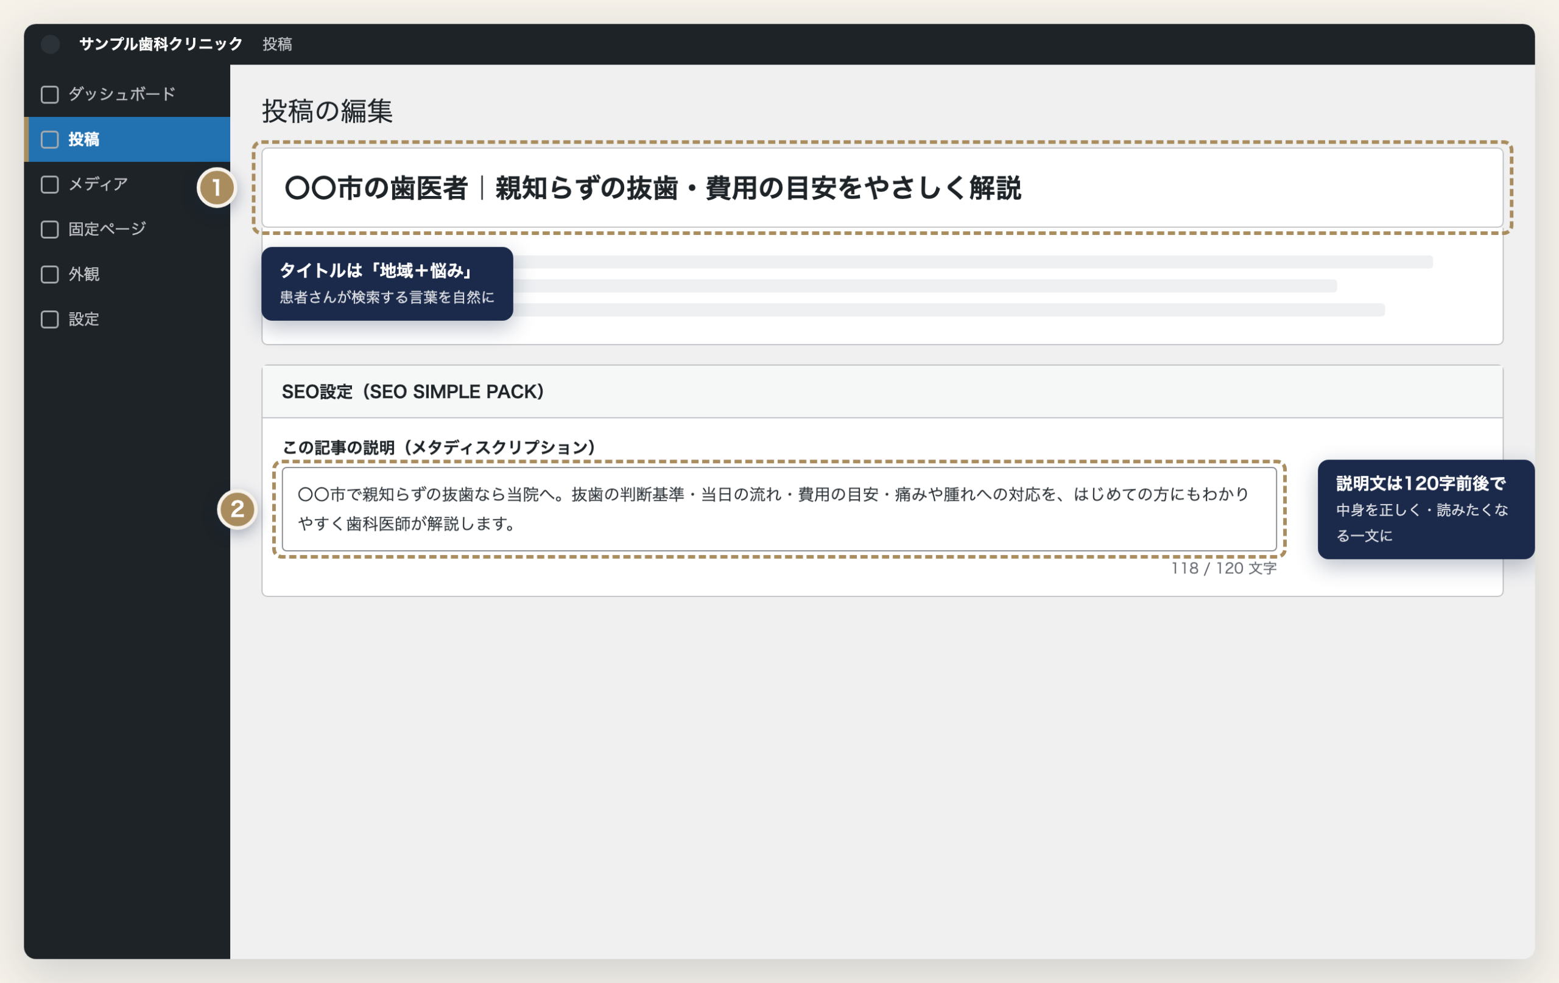Click the メディア sidebar icon
Screen dimensions: 1559x983
[x=50, y=184]
